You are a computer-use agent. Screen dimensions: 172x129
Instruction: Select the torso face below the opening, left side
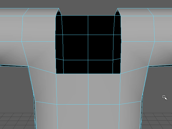[73, 89]
